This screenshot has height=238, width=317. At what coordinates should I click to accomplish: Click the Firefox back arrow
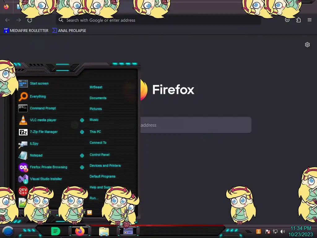[x=7, y=20]
